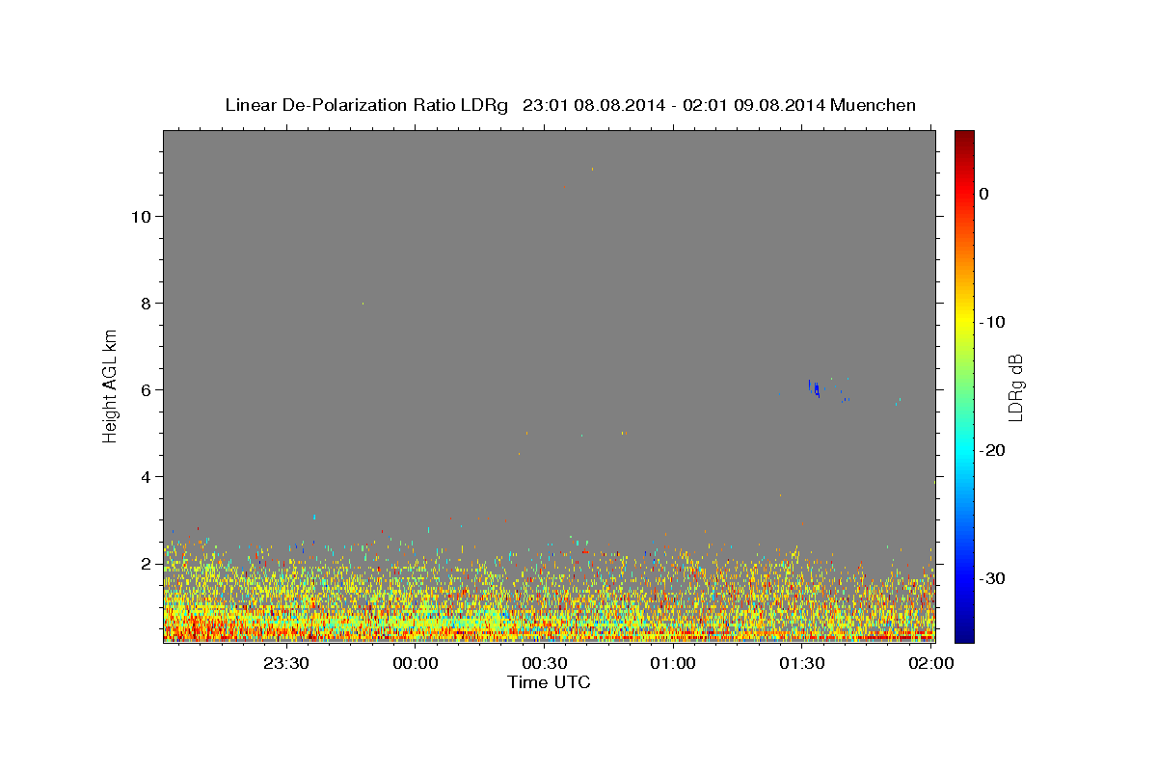
Task: Click the height tick label 10
Action: [x=140, y=216]
